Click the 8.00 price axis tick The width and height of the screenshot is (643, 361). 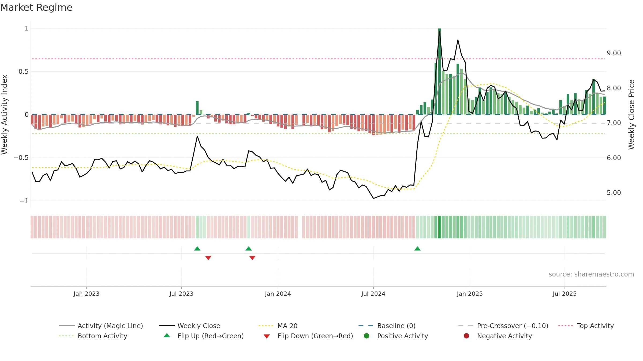click(x=614, y=88)
